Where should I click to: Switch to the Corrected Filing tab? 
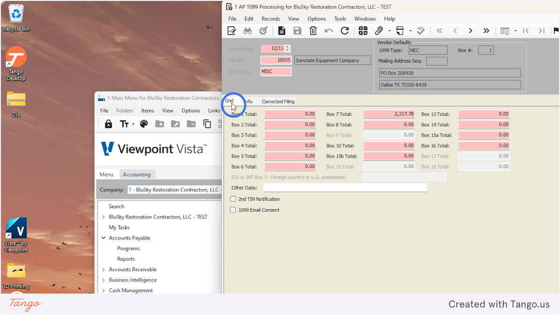(x=278, y=101)
